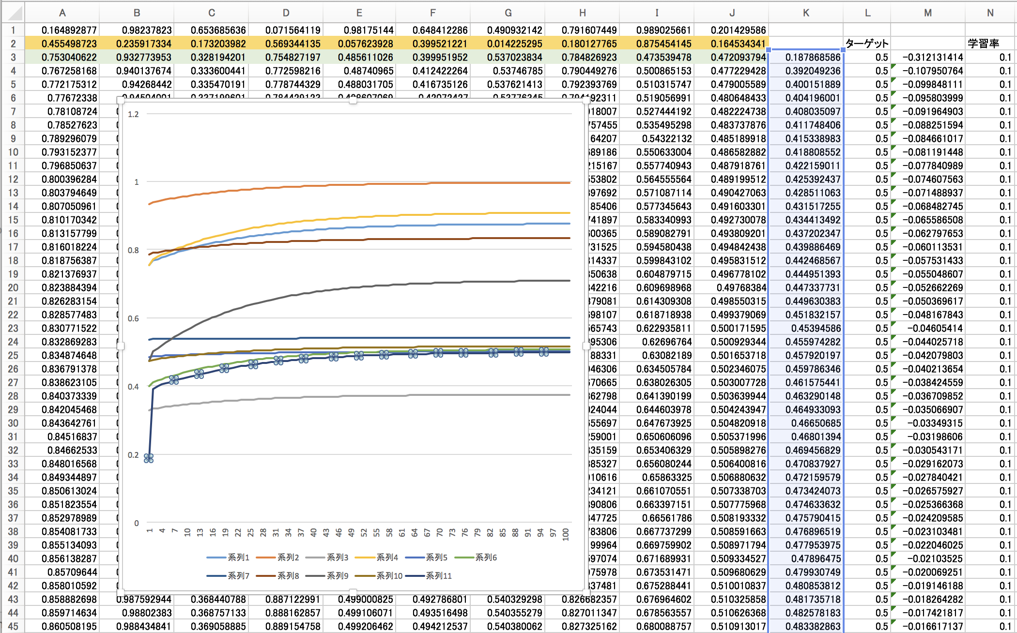Select column K header
This screenshot has width=1017, height=633.
pos(805,13)
